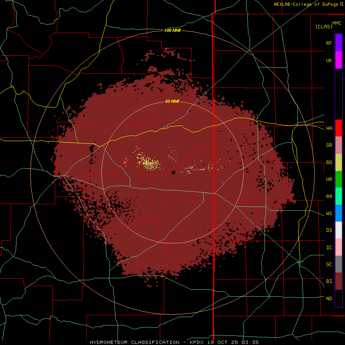Click the ND legend label
The width and height of the screenshot is (345, 345).
(x=329, y=298)
